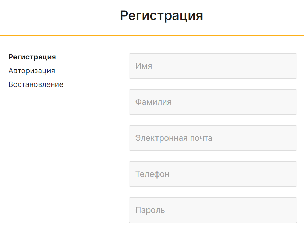Click the Имя placeholder text
Screen dimensions: 304x227
point(144,66)
